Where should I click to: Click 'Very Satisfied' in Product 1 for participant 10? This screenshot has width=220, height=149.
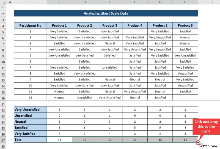tap(59, 86)
